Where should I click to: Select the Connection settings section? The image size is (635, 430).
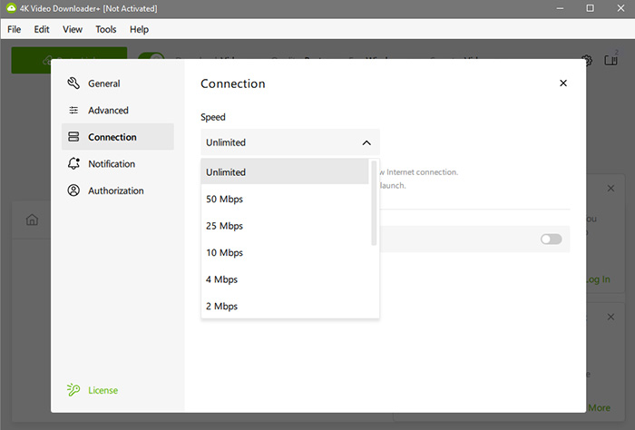[x=117, y=137]
